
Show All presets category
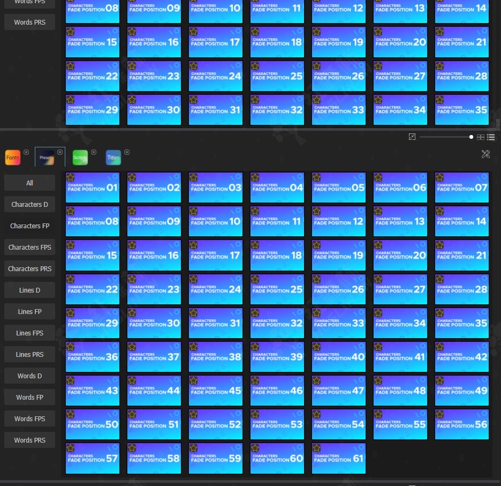[30, 183]
